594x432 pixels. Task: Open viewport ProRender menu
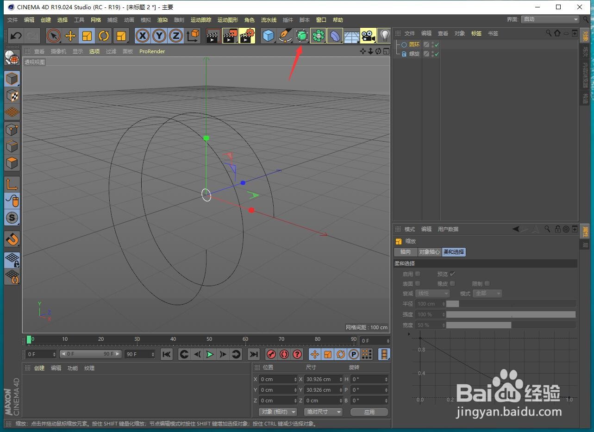[152, 51]
